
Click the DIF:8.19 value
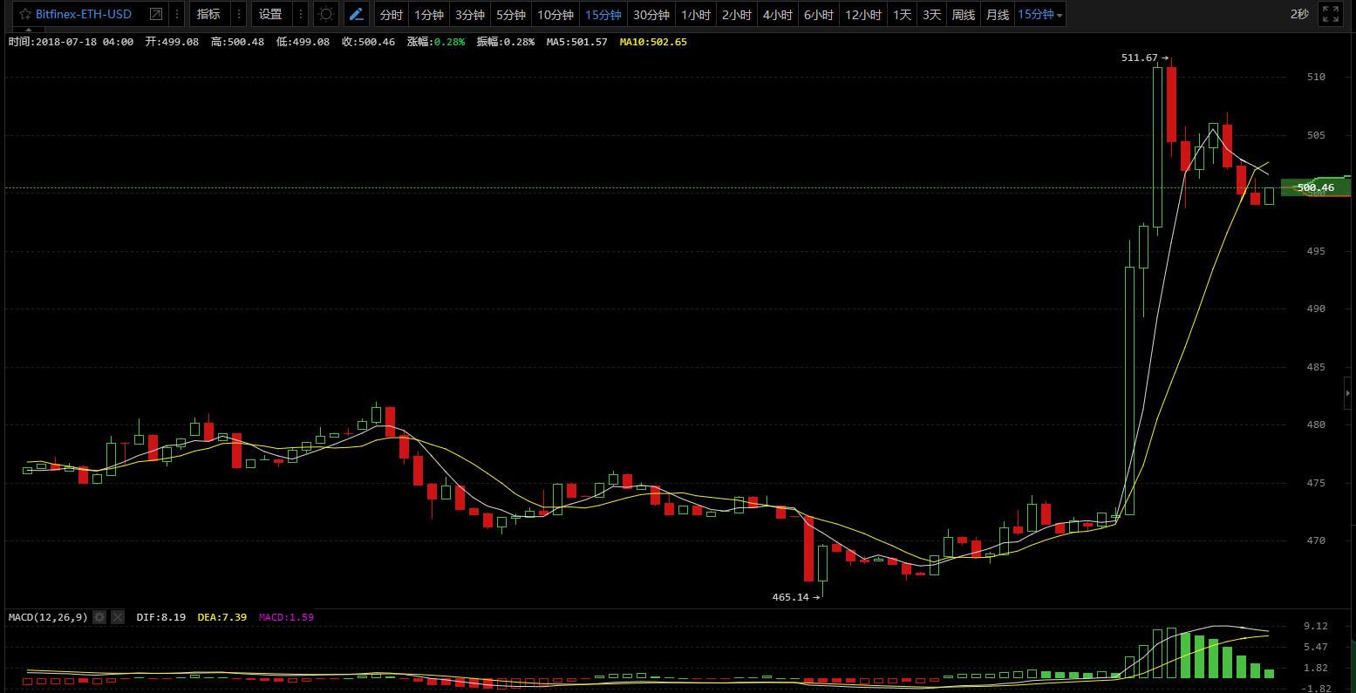[161, 617]
